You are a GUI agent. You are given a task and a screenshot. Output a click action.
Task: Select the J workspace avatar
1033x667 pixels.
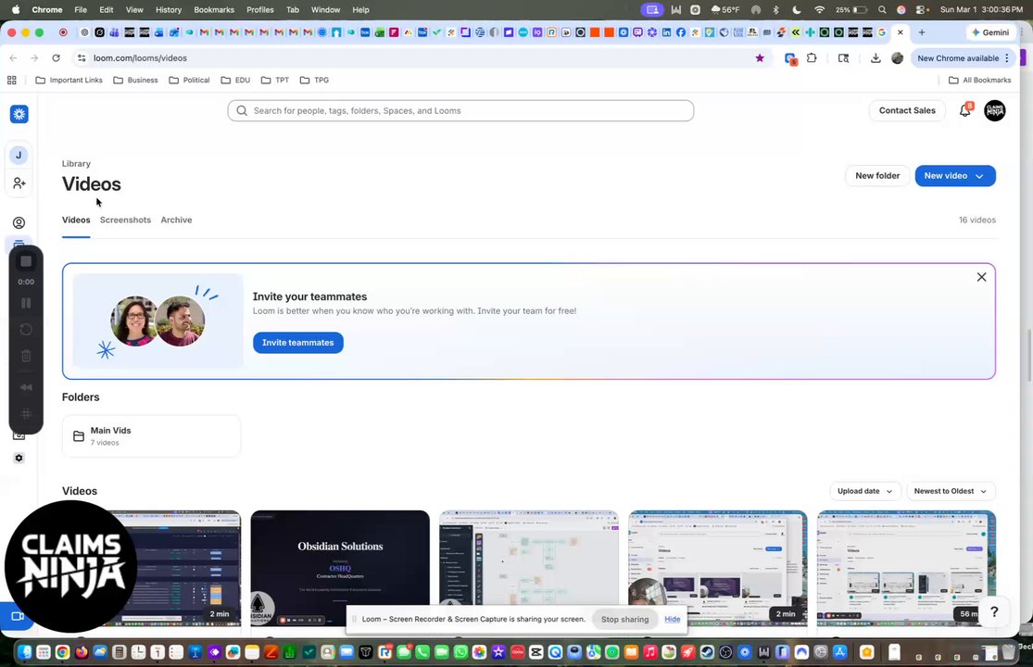[x=19, y=156]
